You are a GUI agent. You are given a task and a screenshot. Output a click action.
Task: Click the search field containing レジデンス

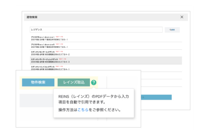(96, 30)
